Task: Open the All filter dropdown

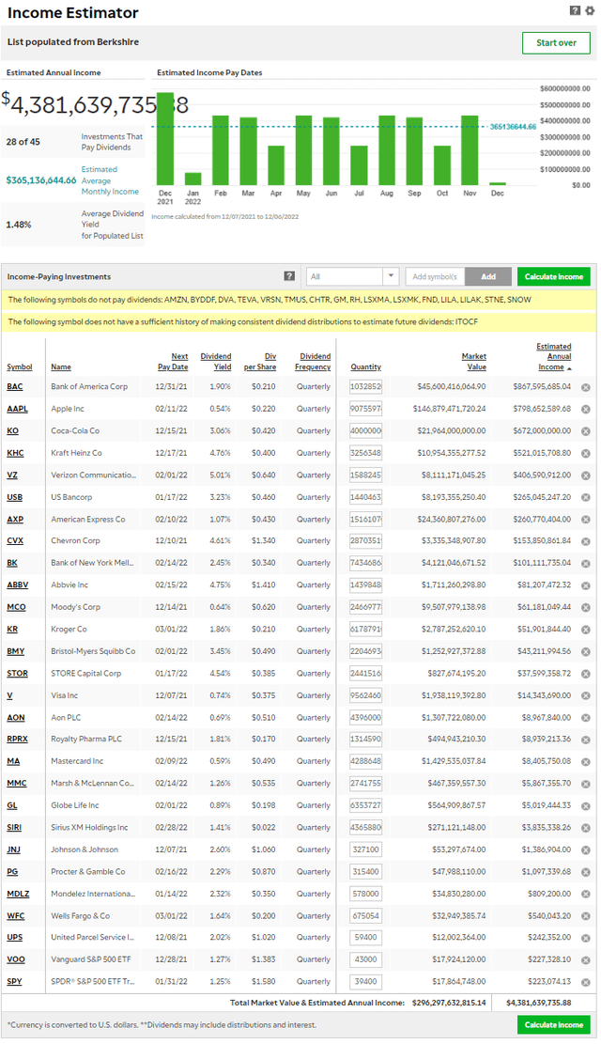Action: pos(352,276)
